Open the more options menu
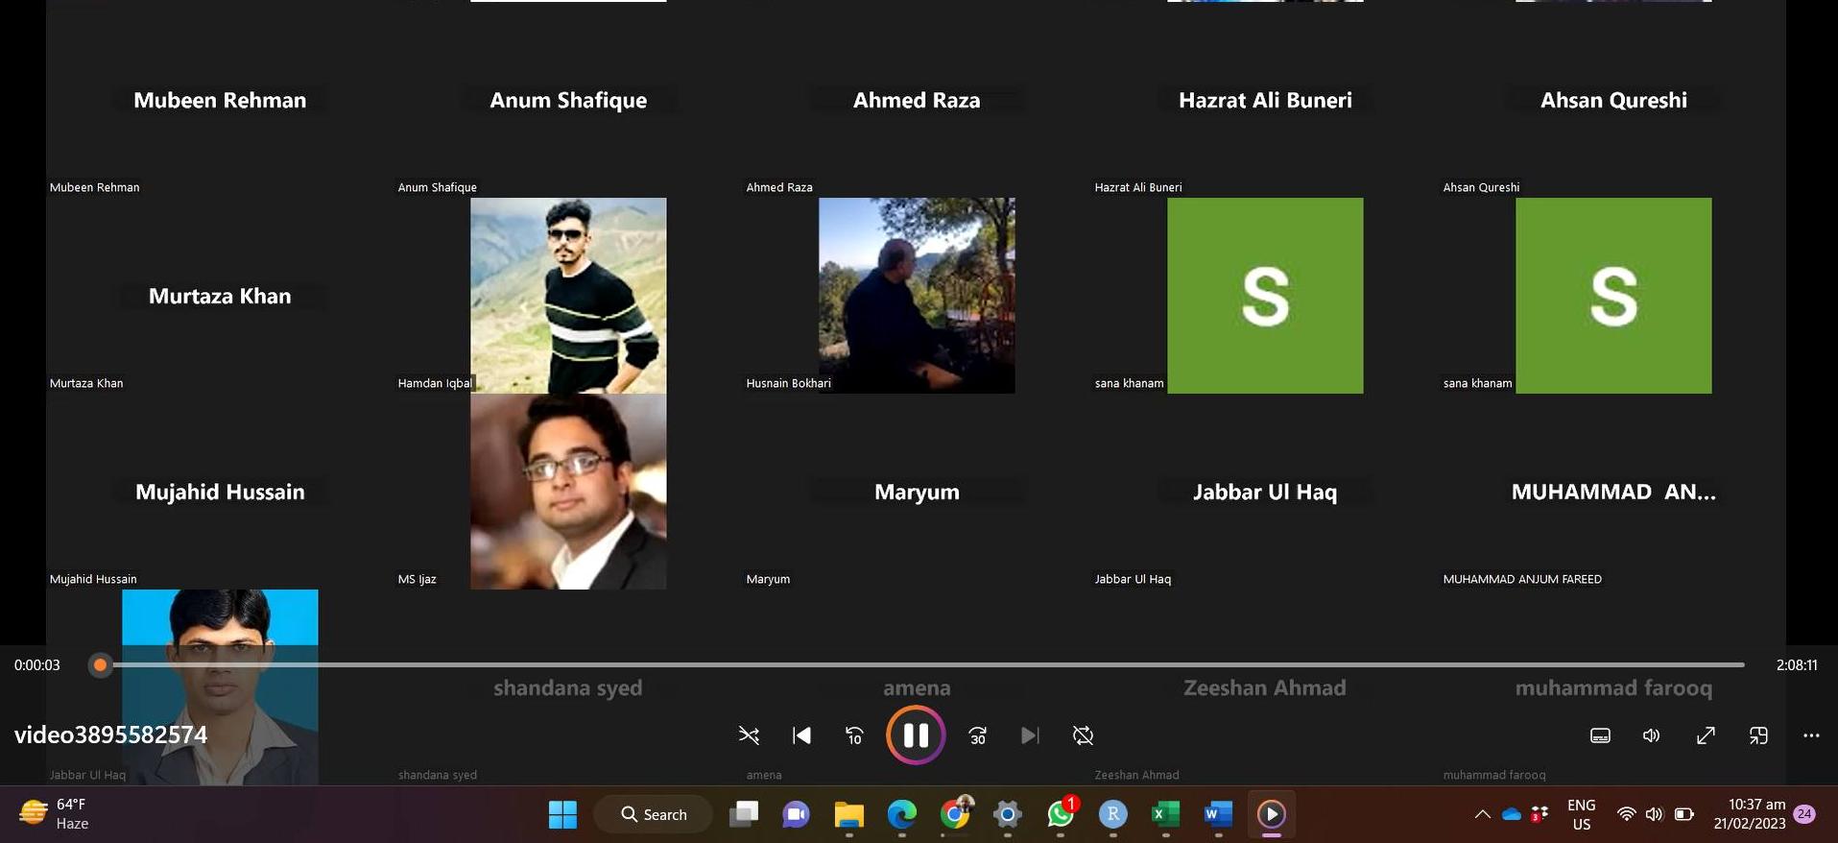Viewport: 1838px width, 843px height. coord(1811,735)
